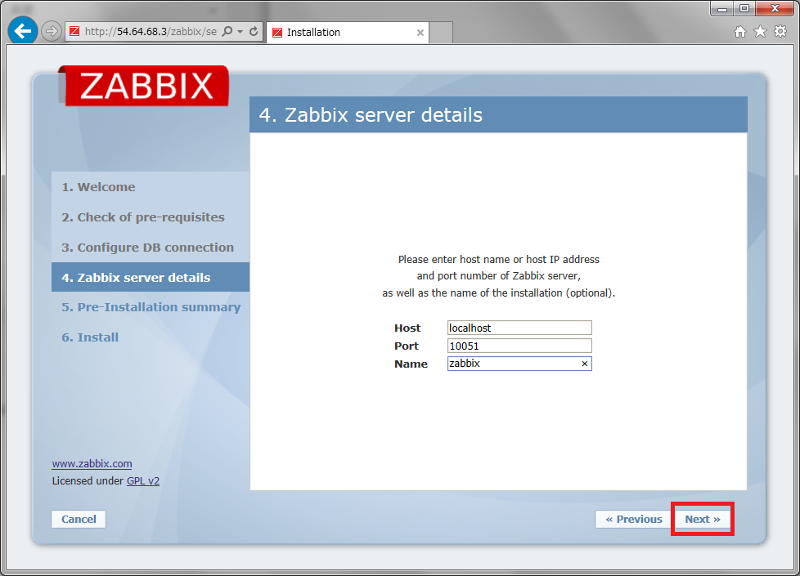Screen dimensions: 800x576
Task: Click the search magnifier in address bar
Action: 227,32
